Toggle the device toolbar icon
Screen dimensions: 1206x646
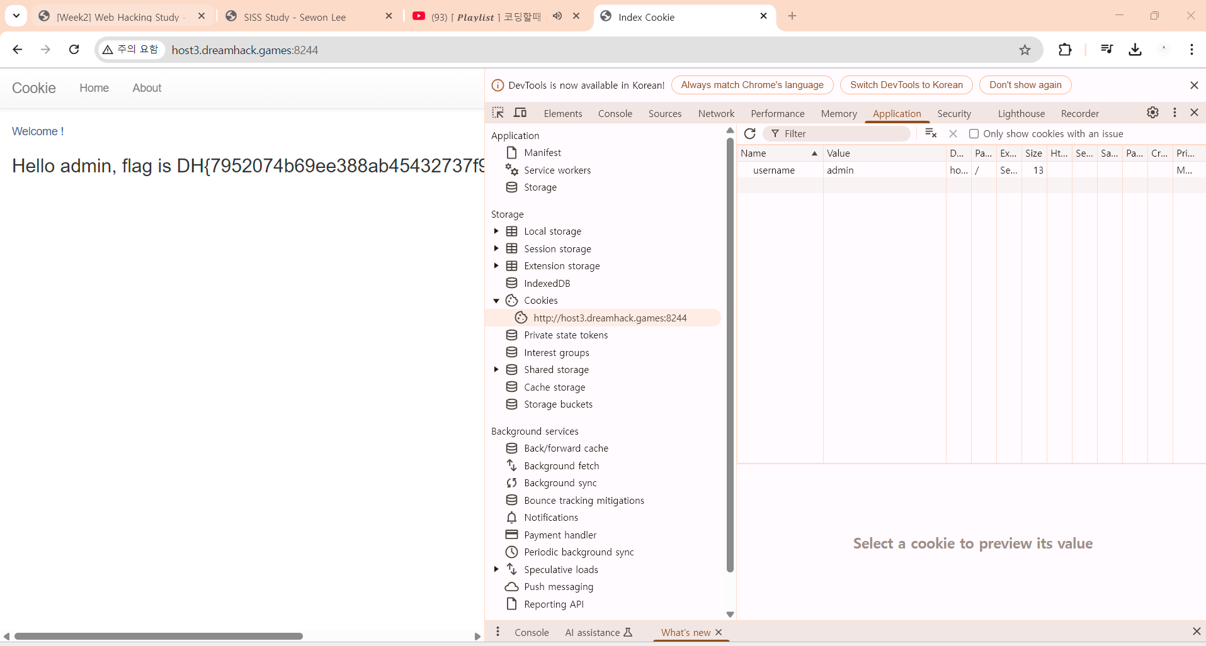520,113
